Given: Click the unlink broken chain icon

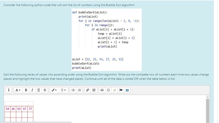Looking at the screenshot, I should (x=94, y=90).
